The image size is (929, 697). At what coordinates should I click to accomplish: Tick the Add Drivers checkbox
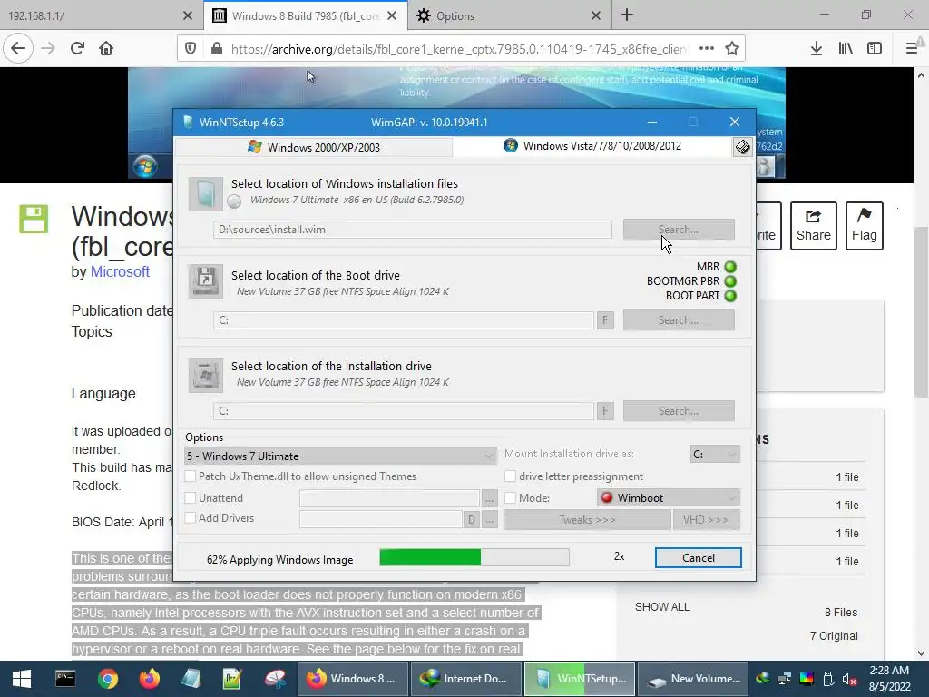pyautogui.click(x=191, y=517)
